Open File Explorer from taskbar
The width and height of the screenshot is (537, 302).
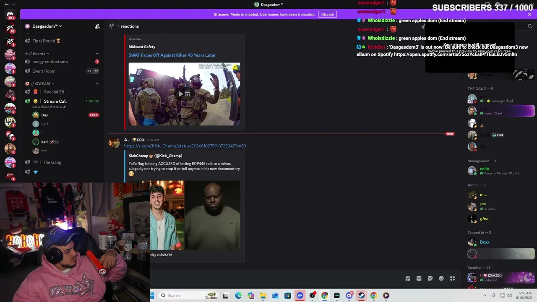263,296
